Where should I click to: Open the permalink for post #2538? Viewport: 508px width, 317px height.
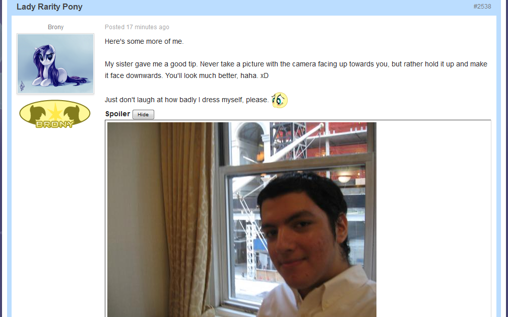(x=482, y=7)
